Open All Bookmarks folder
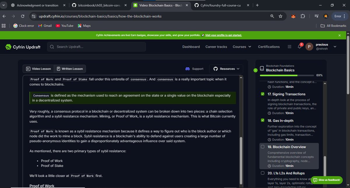The image size is (350, 188). [333, 26]
